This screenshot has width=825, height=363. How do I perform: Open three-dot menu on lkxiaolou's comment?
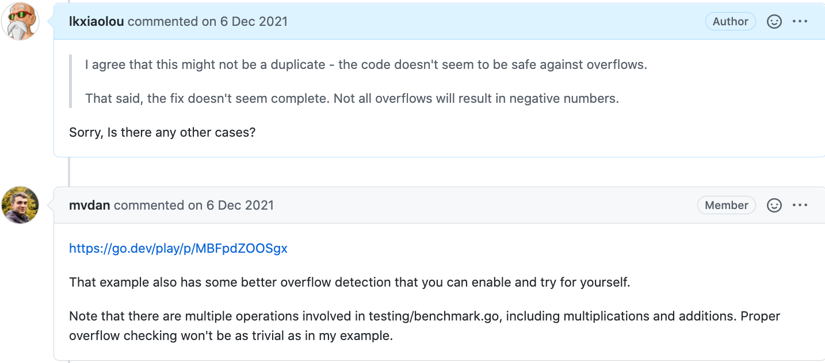pyautogui.click(x=800, y=22)
